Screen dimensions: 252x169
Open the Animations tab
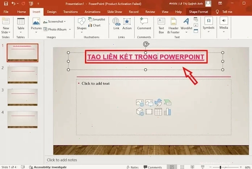click(x=92, y=12)
